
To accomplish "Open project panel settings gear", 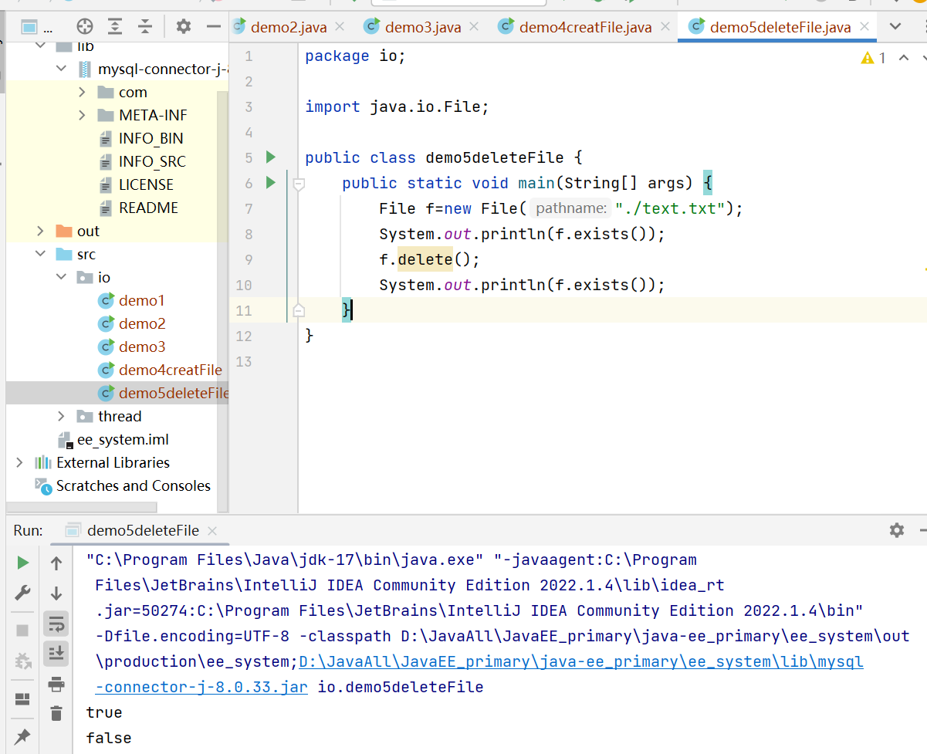I will [x=183, y=27].
